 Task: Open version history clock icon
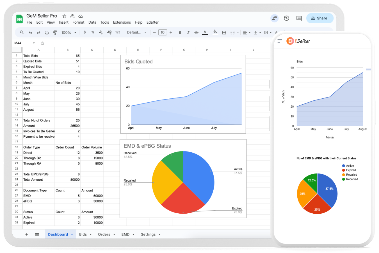click(286, 18)
